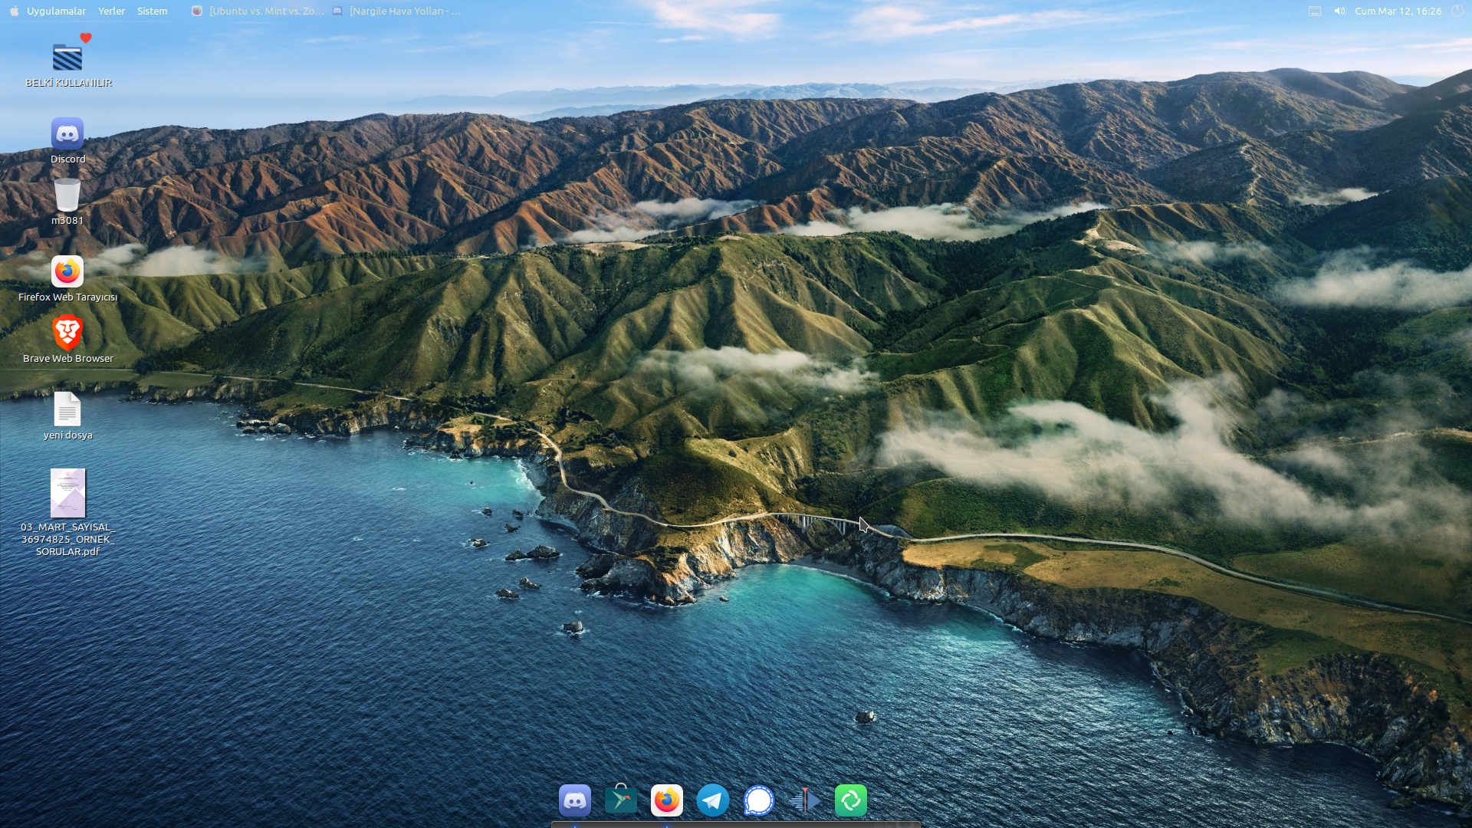The image size is (1472, 828).
Task: Switch to Ubuntu vs. Mint Firefox window
Action: (258, 11)
